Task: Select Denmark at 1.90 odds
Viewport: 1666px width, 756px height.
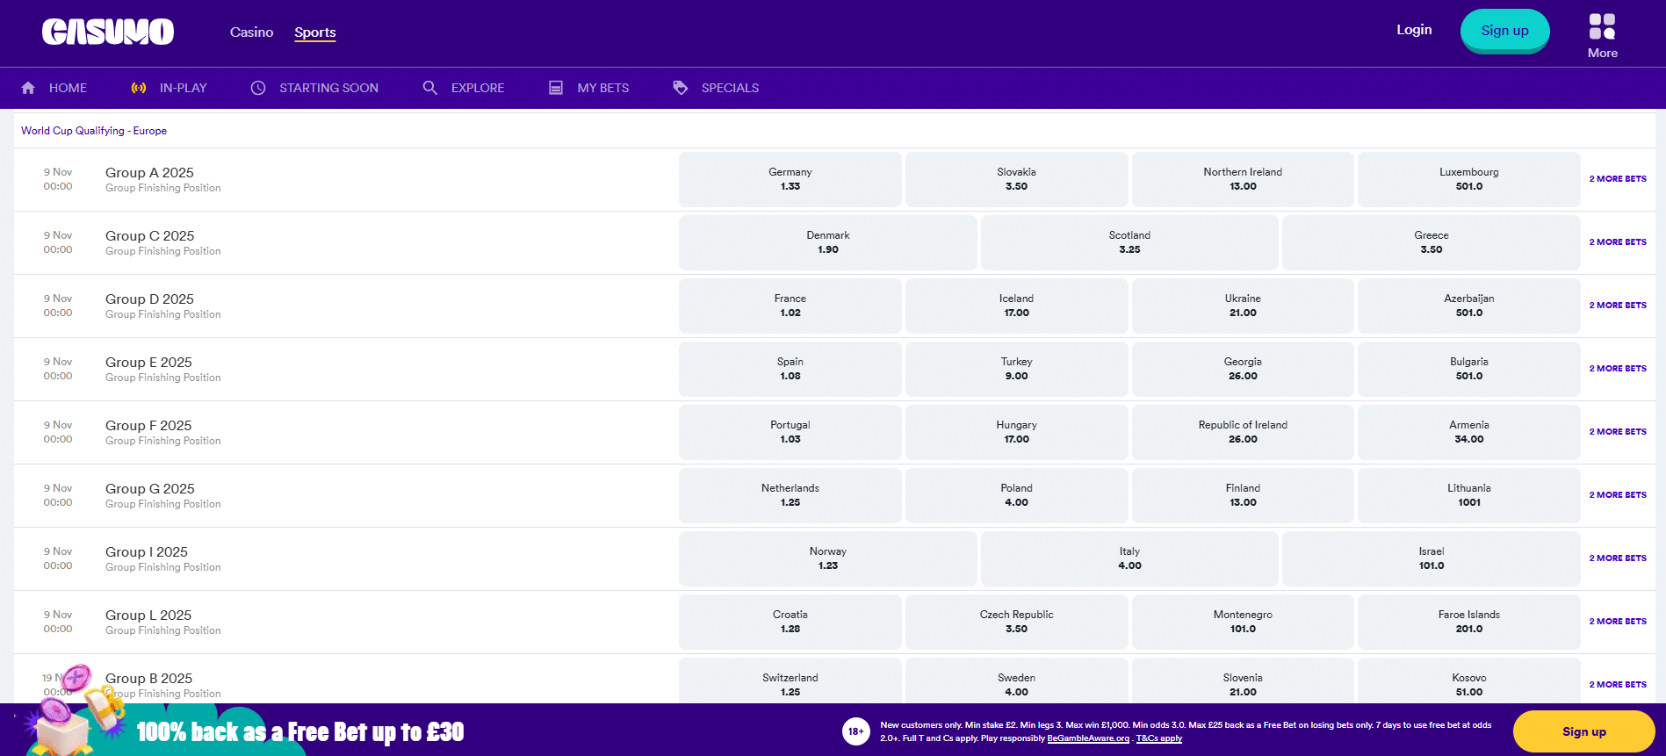Action: click(828, 242)
